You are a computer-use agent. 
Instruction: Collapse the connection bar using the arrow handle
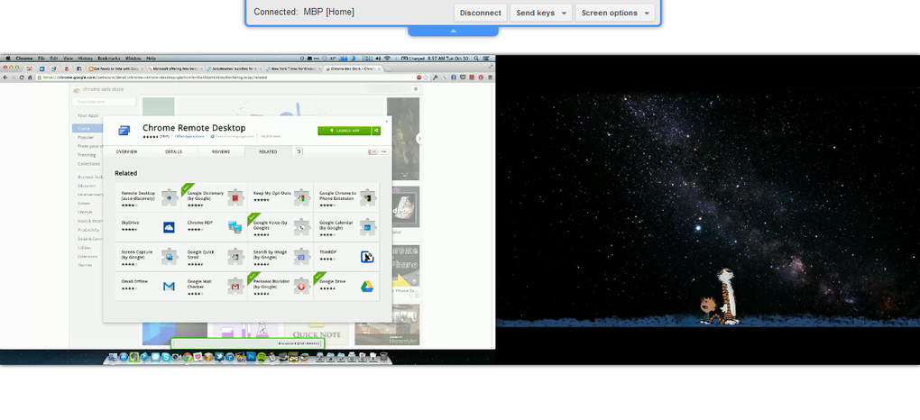453,31
